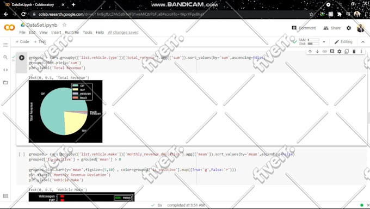Go back in browser
The image size is (370, 209).
click(x=6, y=14)
